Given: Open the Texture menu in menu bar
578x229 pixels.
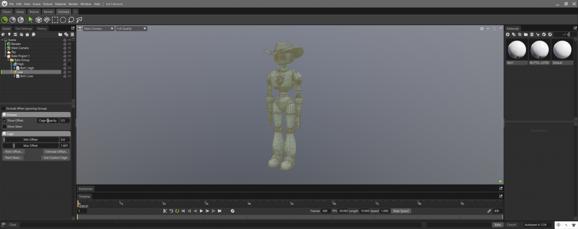Looking at the screenshot, I should (x=48, y=4).
